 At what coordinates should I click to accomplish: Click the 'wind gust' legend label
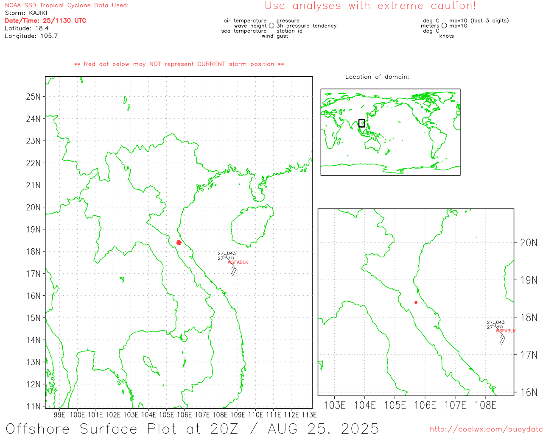[275, 36]
